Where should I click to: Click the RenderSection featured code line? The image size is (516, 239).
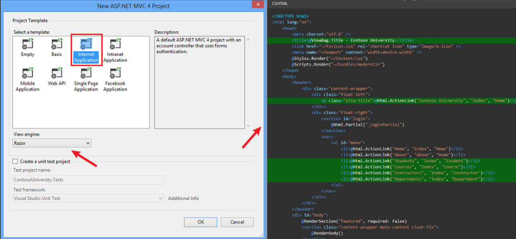[354, 221]
